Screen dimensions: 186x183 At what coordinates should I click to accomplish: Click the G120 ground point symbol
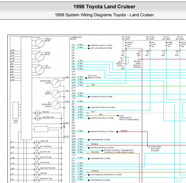pyautogui.click(x=118, y=116)
